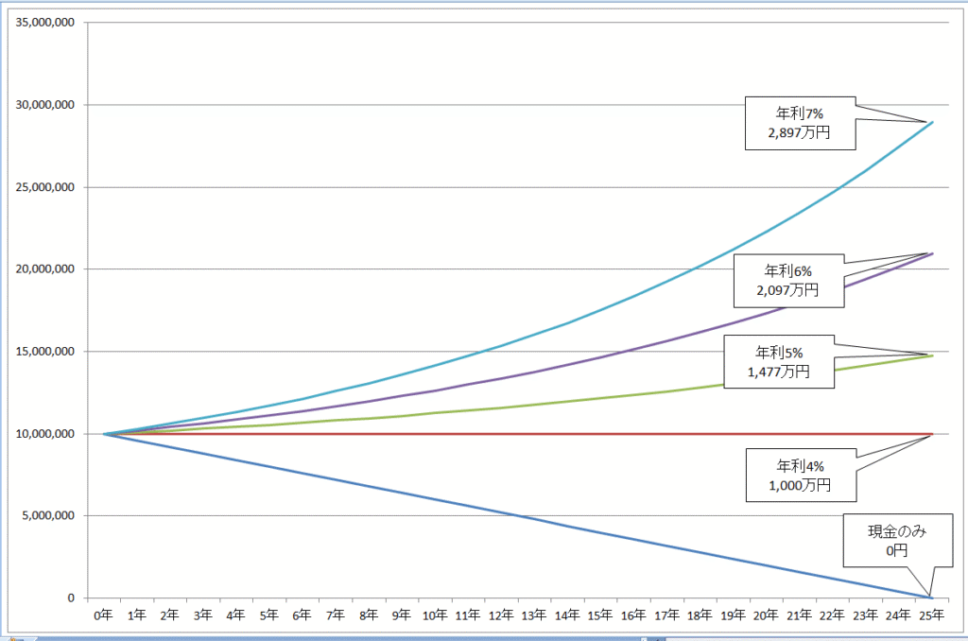968x641 pixels.
Task: Select the 10年 horizontal axis label
Action: (435, 615)
